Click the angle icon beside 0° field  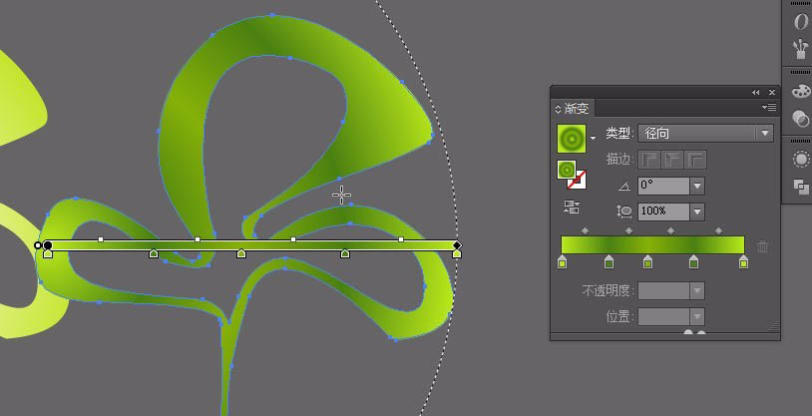624,186
